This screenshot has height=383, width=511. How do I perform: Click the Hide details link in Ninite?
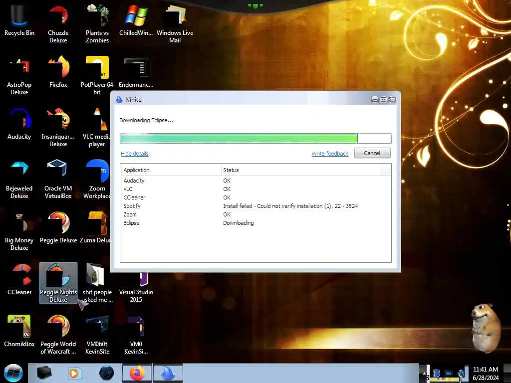click(x=135, y=154)
